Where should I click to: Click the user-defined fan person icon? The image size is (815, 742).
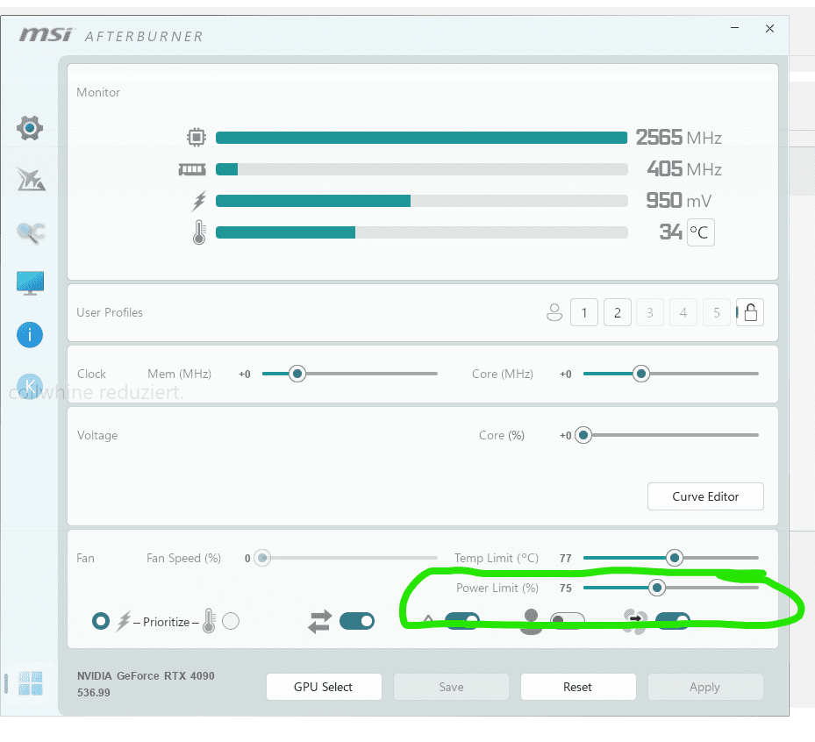pos(531,622)
